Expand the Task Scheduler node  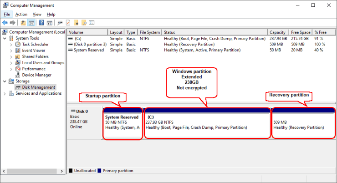tap(11, 45)
